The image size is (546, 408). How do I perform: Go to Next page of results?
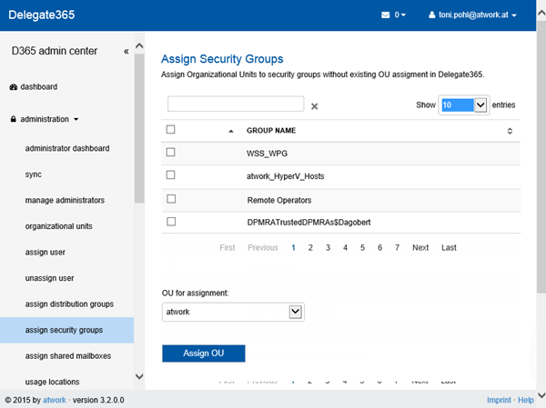(x=420, y=247)
